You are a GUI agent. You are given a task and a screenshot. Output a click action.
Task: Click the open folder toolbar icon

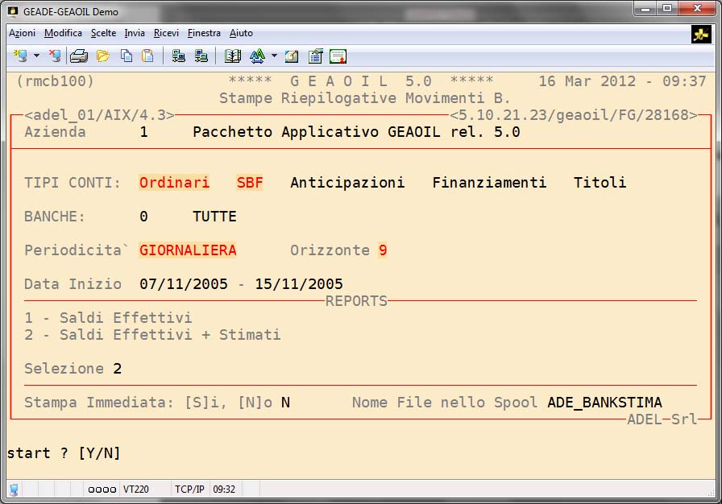pyautogui.click(x=102, y=56)
